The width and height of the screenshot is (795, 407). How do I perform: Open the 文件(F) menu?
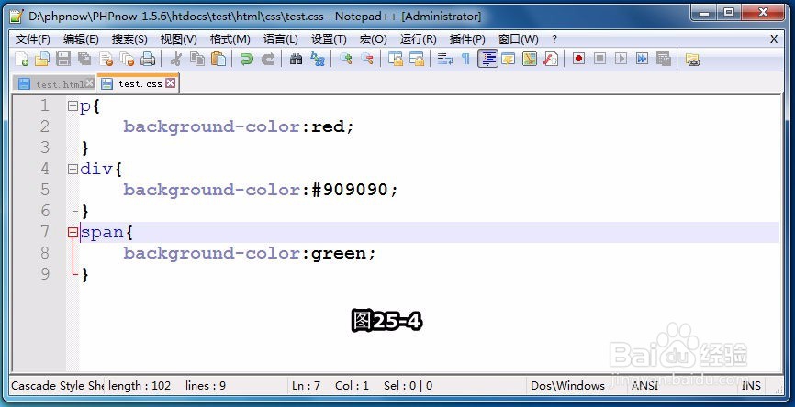(x=32, y=39)
